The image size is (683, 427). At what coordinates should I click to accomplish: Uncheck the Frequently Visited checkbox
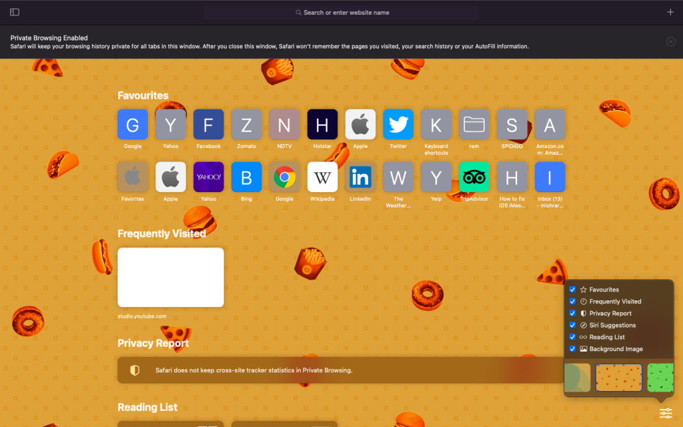(x=572, y=301)
